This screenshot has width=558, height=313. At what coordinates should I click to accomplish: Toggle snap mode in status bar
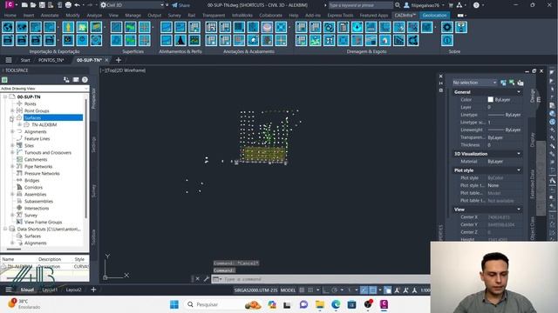coord(310,290)
